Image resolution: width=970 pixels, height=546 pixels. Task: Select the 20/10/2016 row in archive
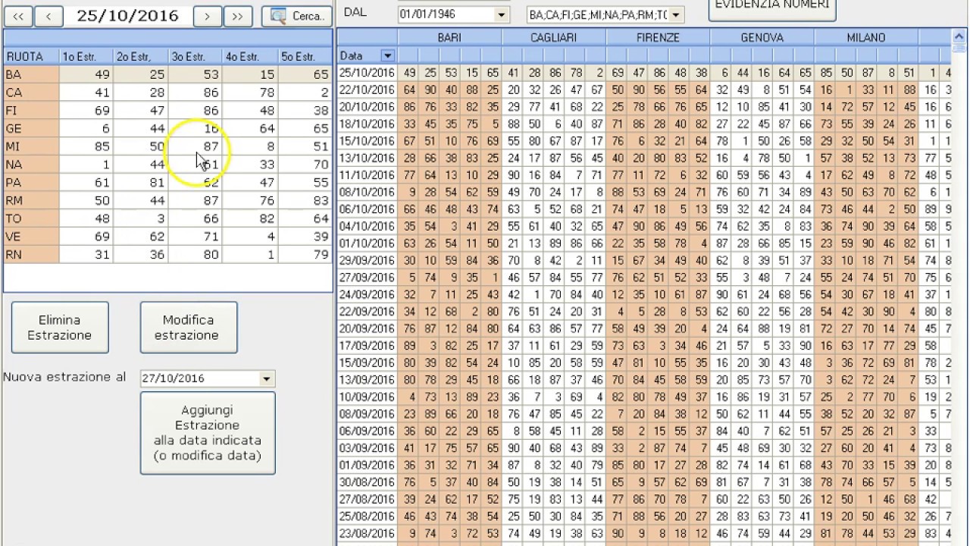pyautogui.click(x=644, y=107)
